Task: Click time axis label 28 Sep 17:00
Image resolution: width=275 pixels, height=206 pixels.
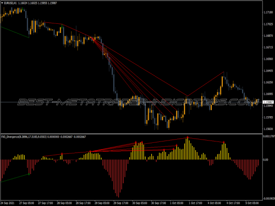Action: [83, 203]
